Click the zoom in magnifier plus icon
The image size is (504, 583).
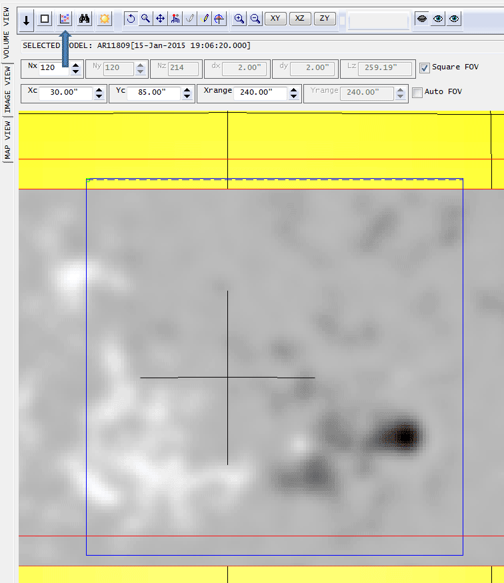click(x=239, y=19)
